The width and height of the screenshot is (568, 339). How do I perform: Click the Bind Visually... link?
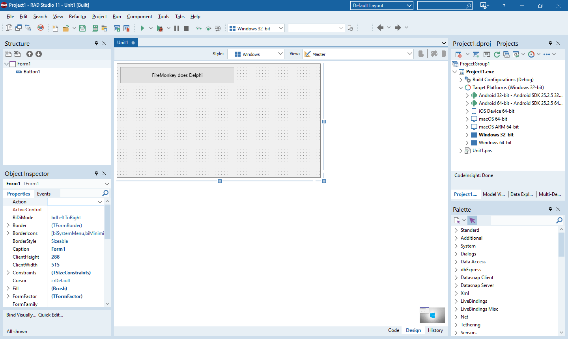pyautogui.click(x=21, y=315)
